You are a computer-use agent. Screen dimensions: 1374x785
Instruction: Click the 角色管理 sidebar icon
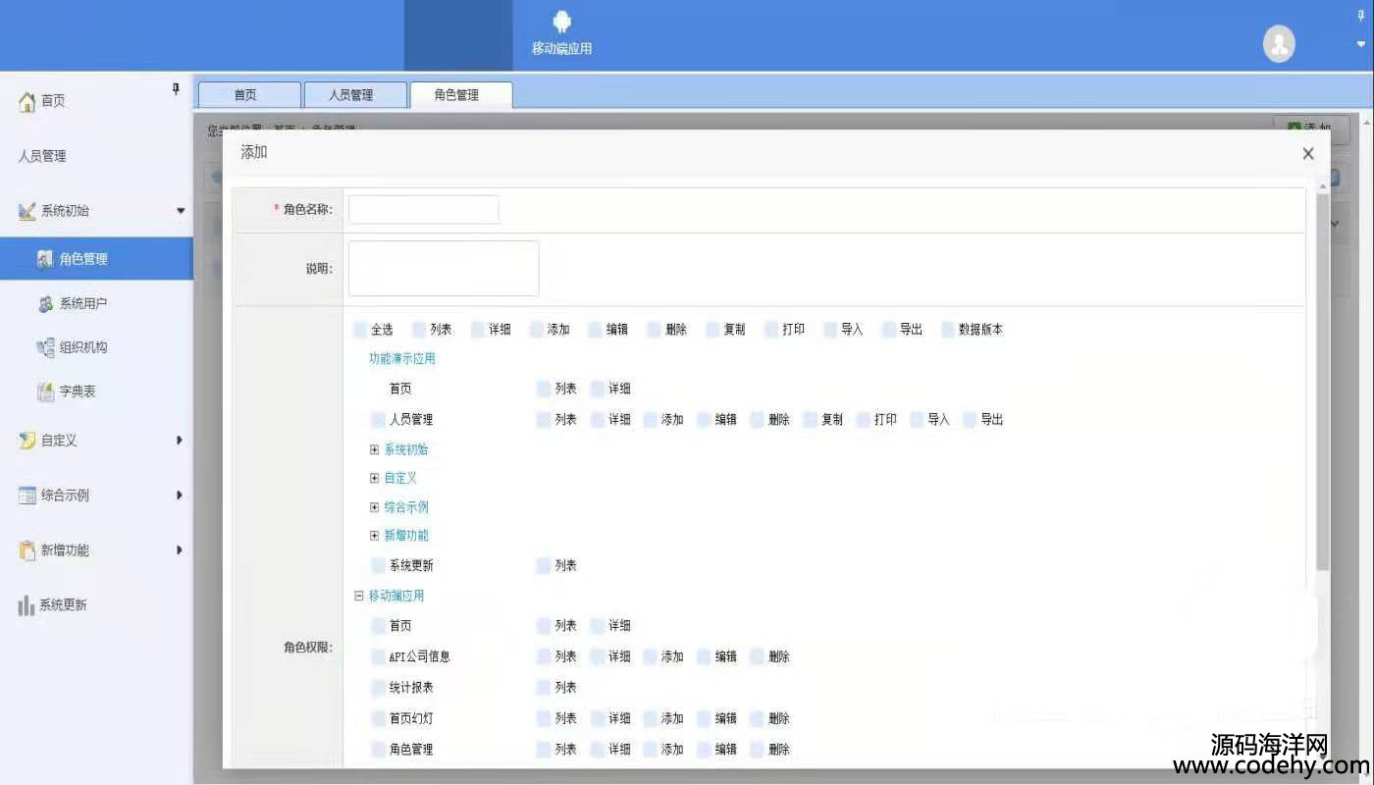pos(45,259)
